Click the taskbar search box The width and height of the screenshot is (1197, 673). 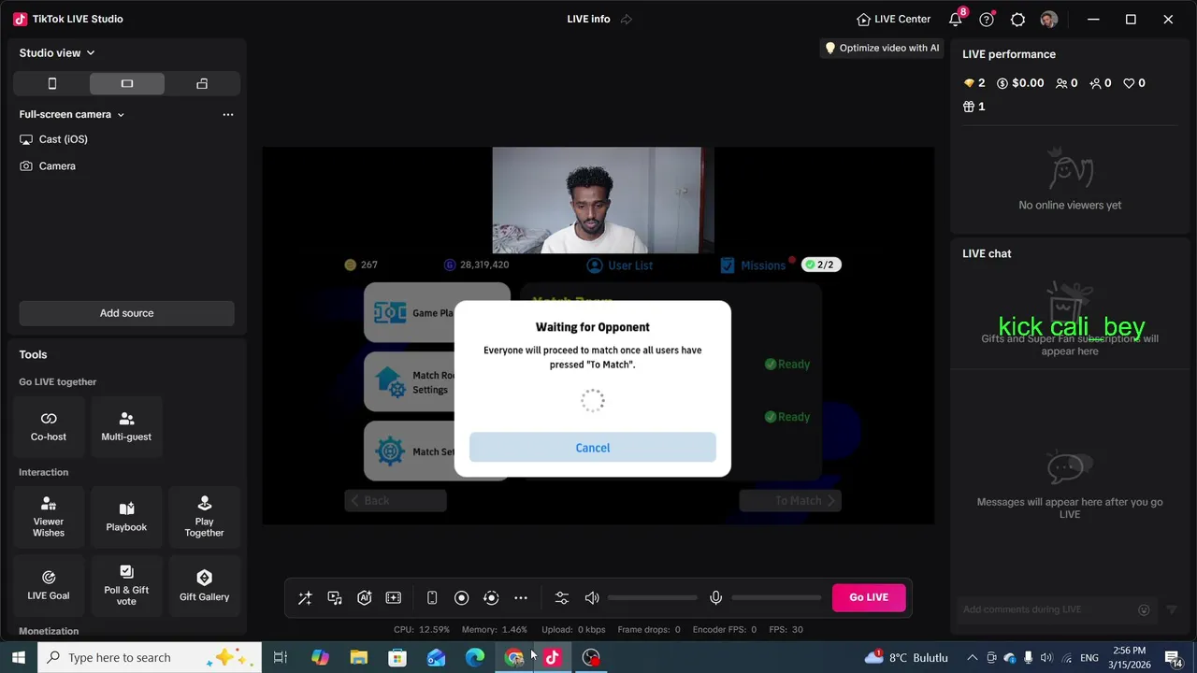[150, 657]
